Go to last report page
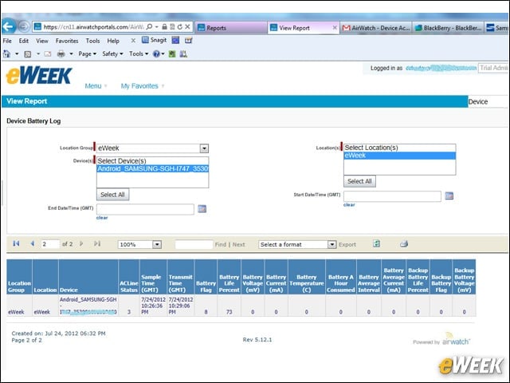Viewport: 510px width, 383px height. click(x=97, y=243)
